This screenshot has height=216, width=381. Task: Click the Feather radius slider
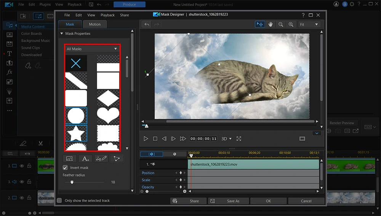(x=72, y=182)
